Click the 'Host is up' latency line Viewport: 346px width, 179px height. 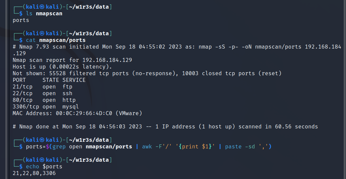tap(62, 67)
